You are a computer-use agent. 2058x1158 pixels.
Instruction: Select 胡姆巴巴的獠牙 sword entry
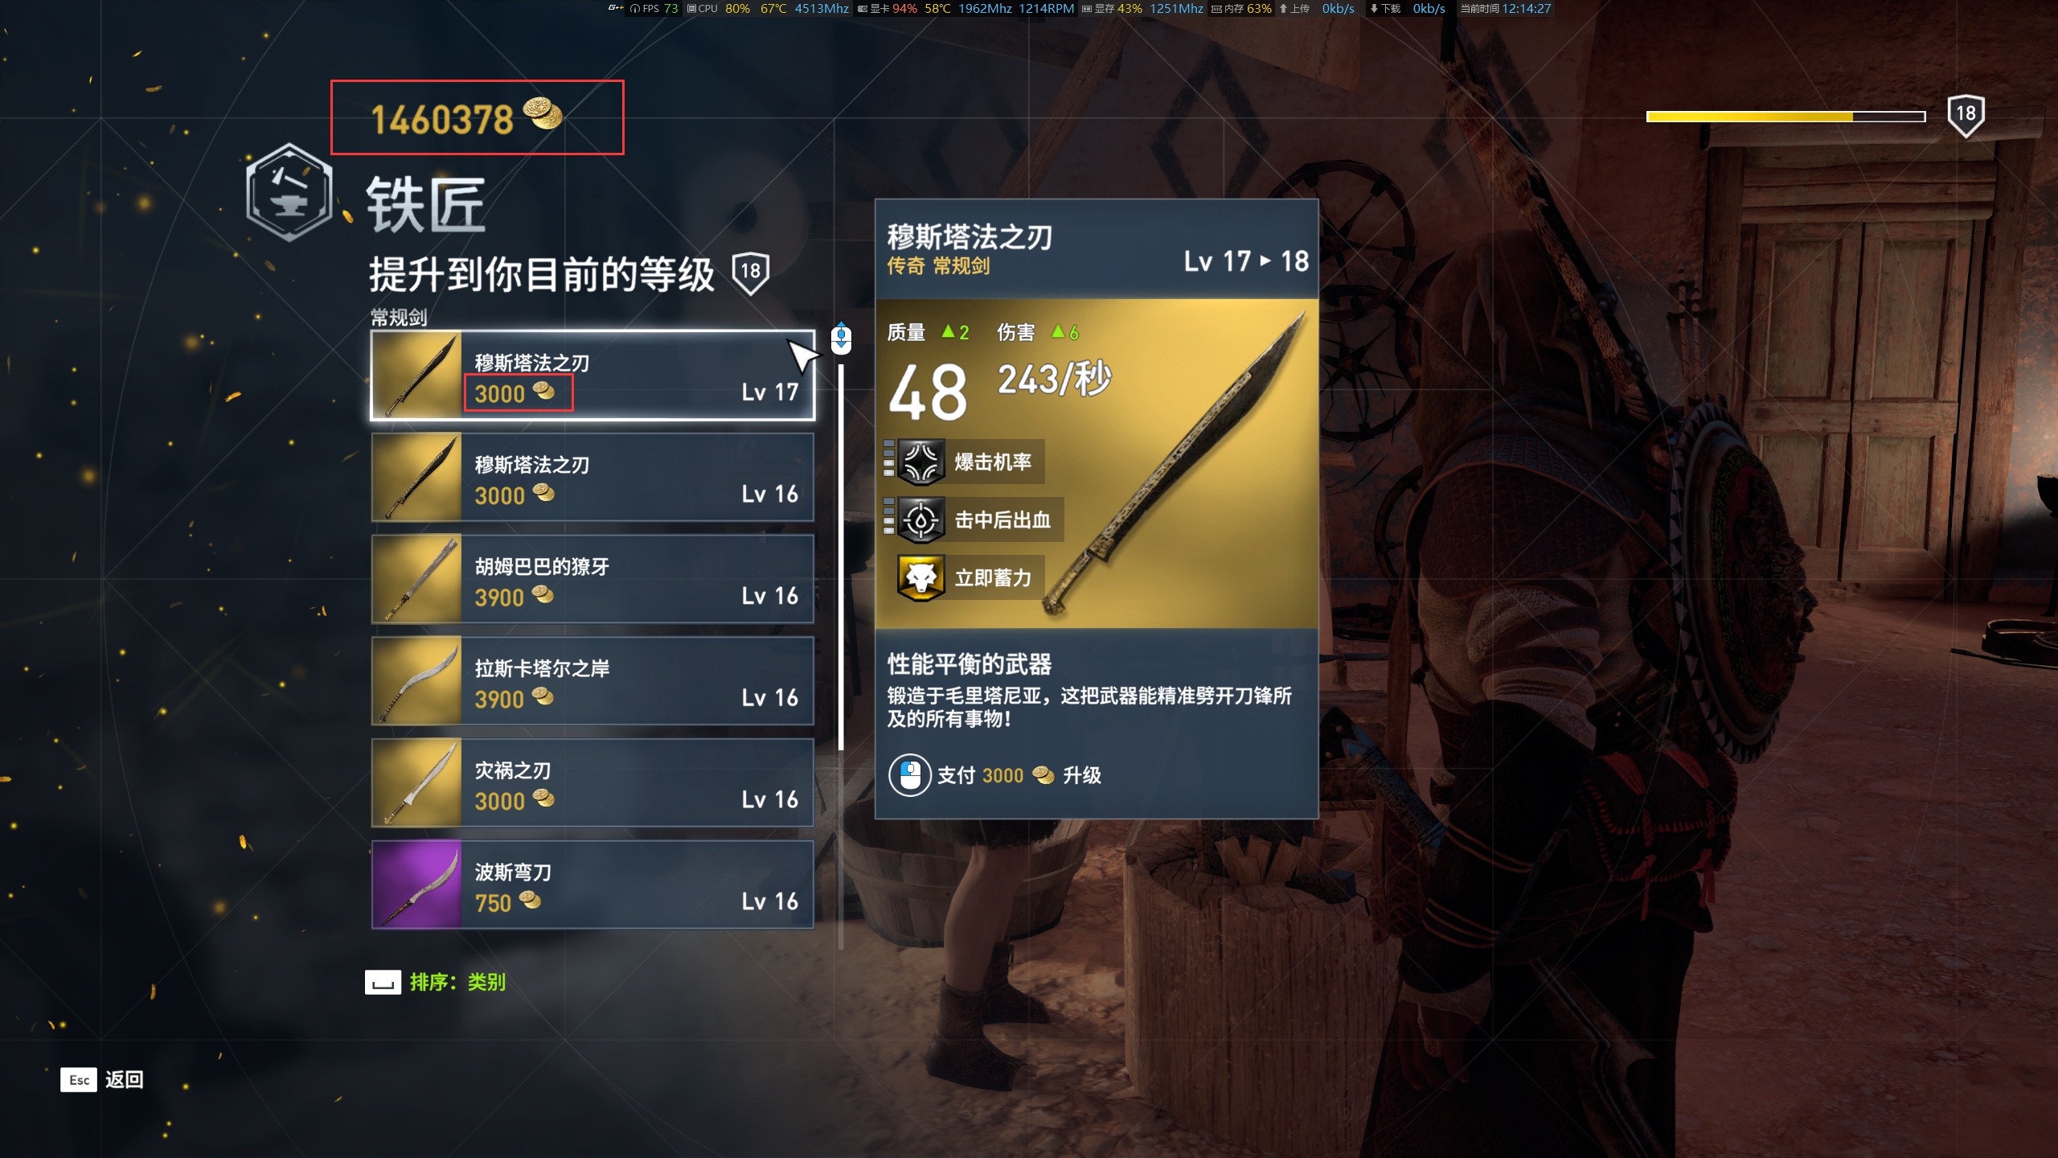592,579
